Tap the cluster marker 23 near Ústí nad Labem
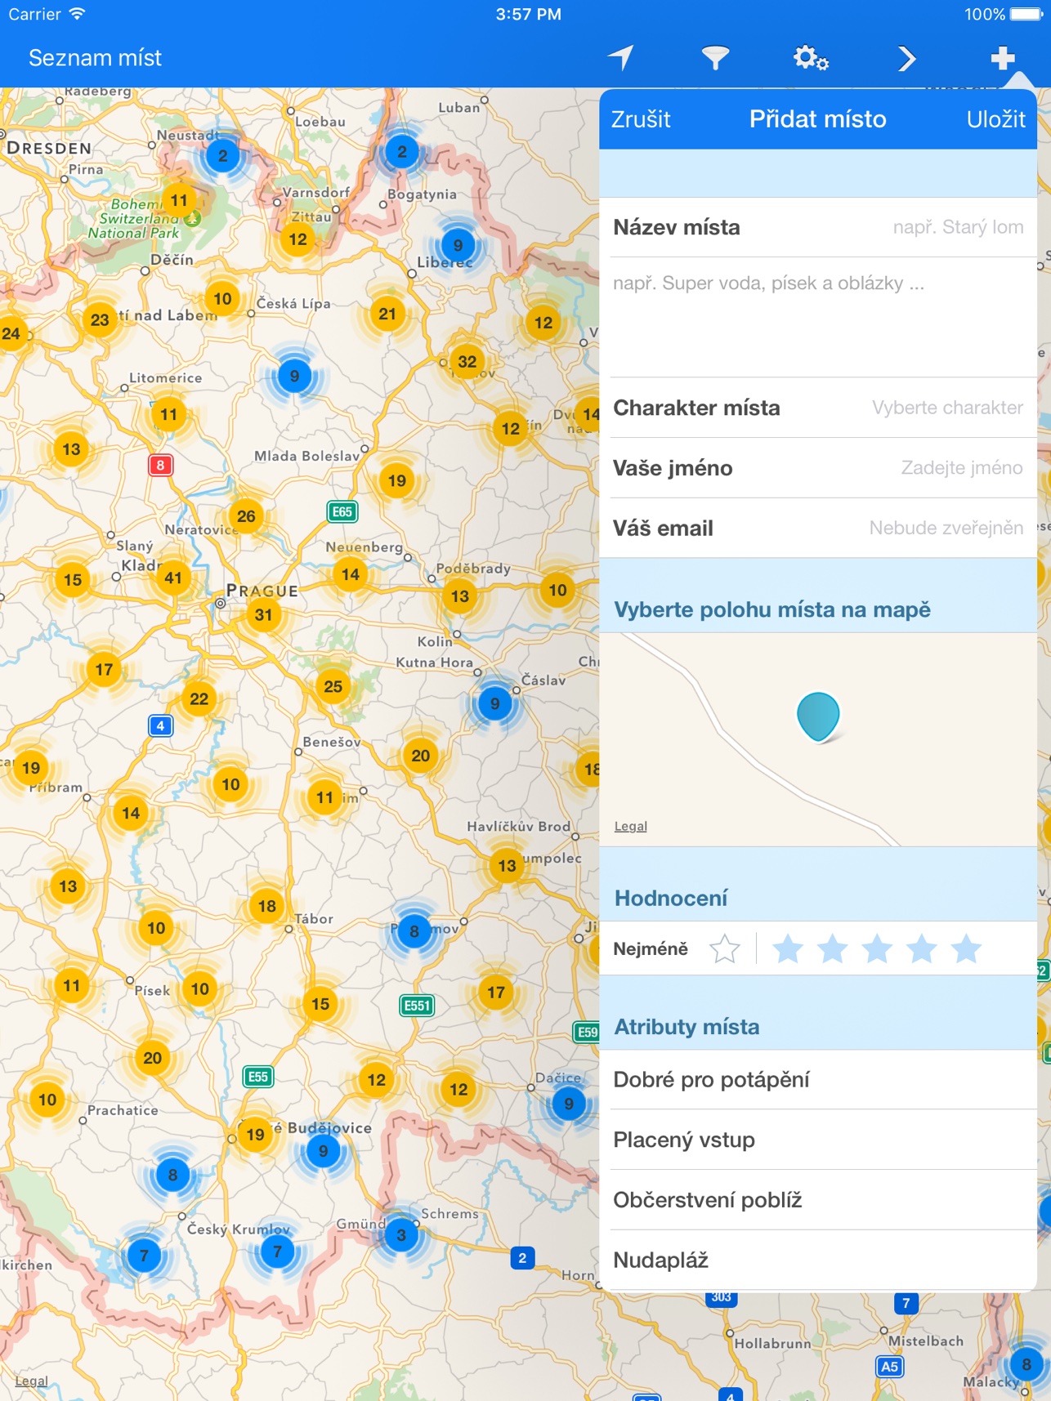The height and width of the screenshot is (1401, 1051). pos(100,320)
